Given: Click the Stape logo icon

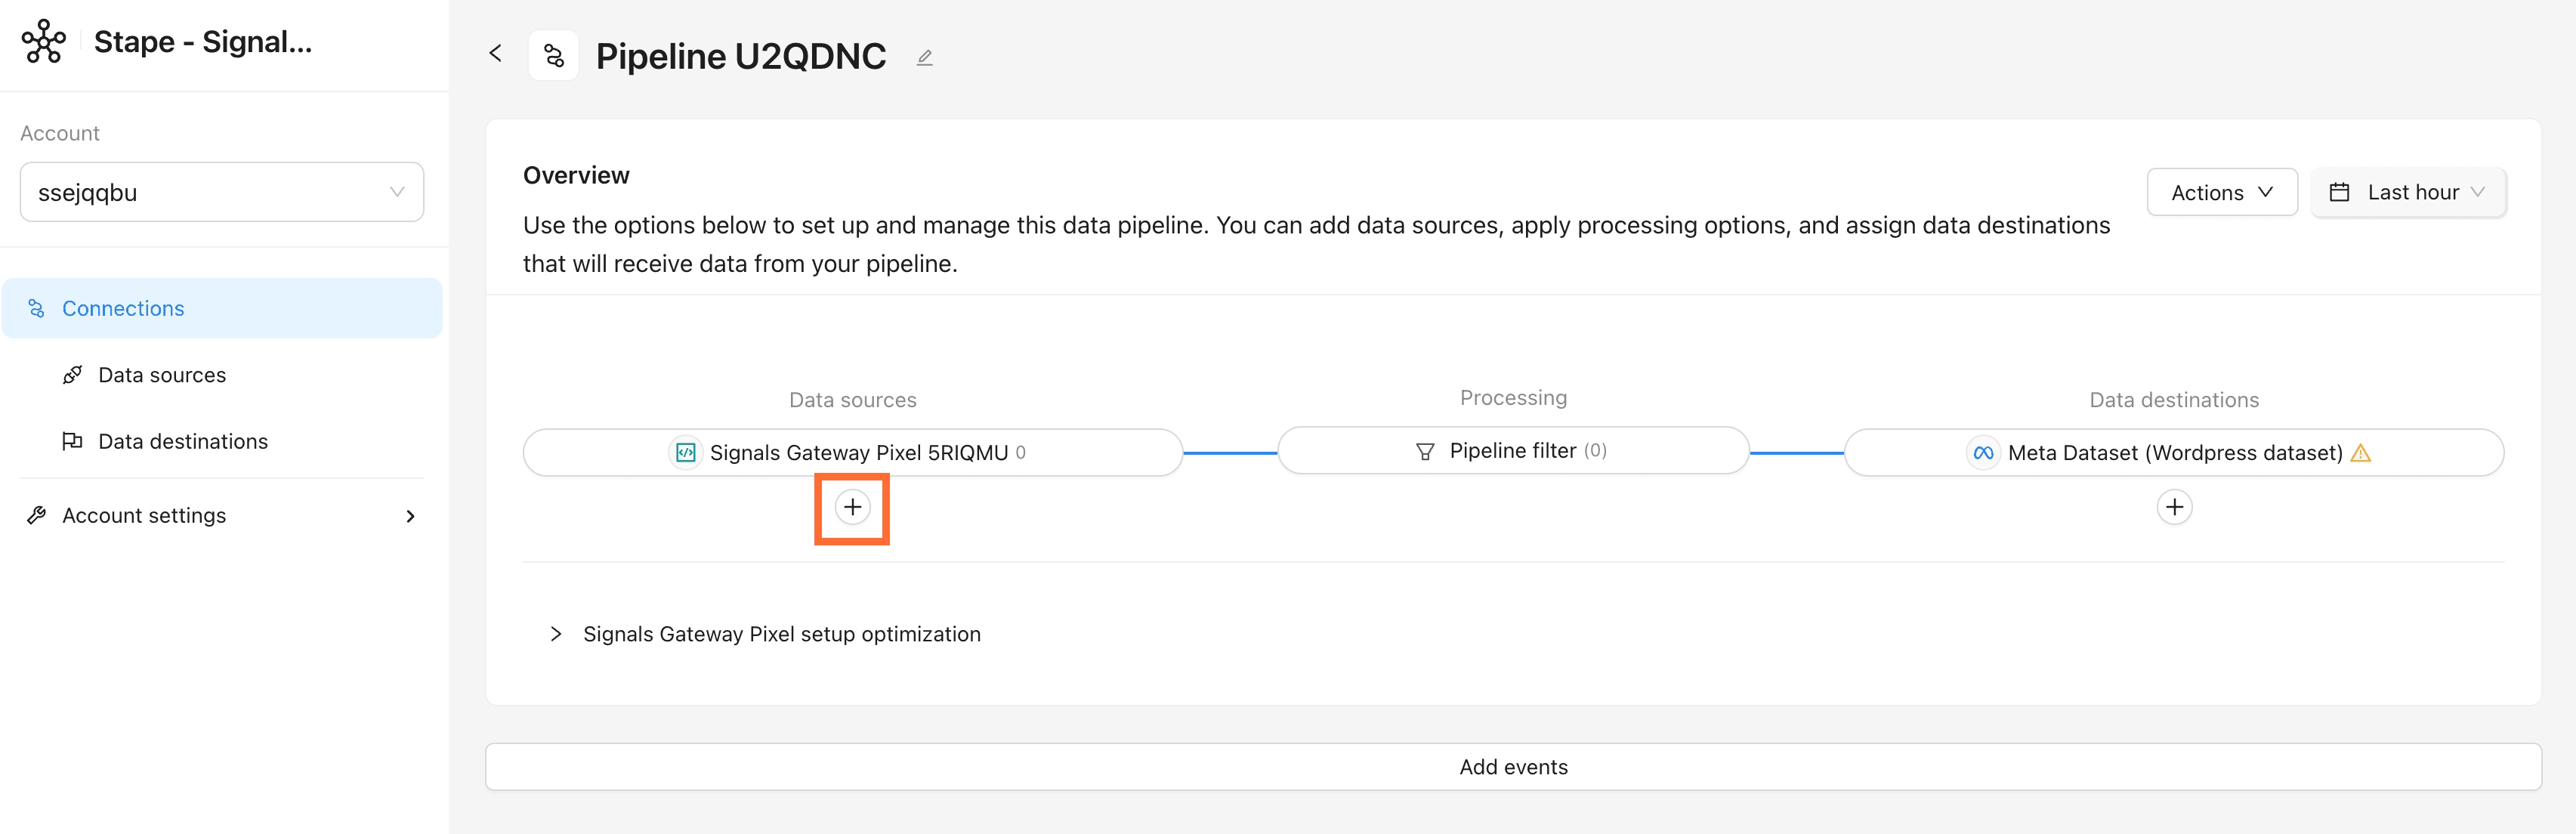Looking at the screenshot, I should (x=44, y=42).
